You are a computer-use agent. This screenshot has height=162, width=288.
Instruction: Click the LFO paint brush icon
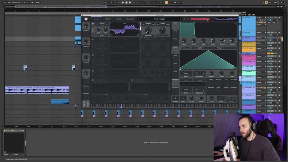pos(200,48)
